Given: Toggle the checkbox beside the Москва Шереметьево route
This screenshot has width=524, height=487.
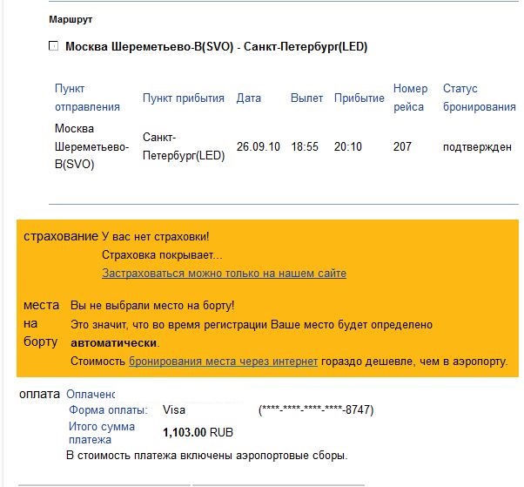Looking at the screenshot, I should 54,46.
